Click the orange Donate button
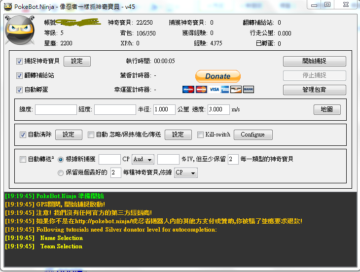This screenshot has width=360, height=272. click(218, 76)
